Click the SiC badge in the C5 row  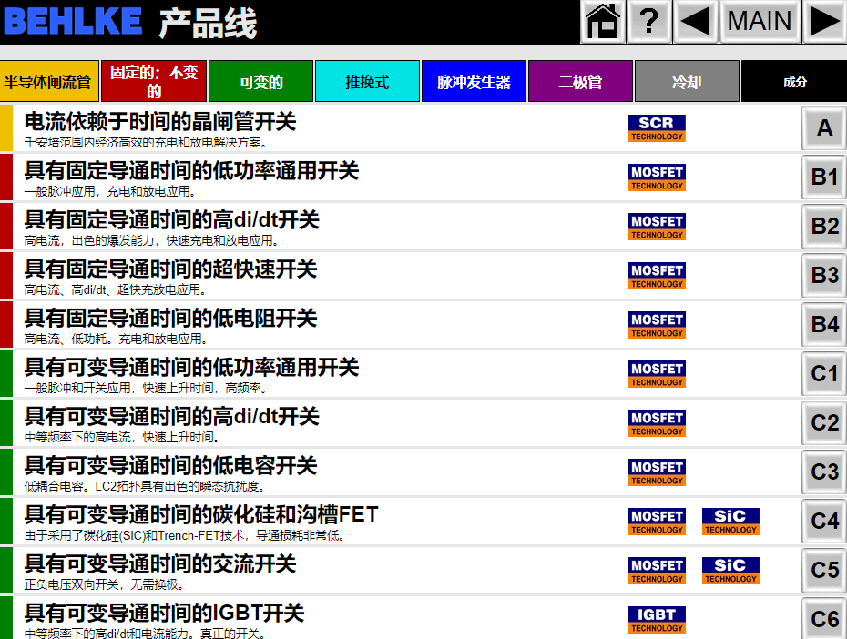[730, 571]
